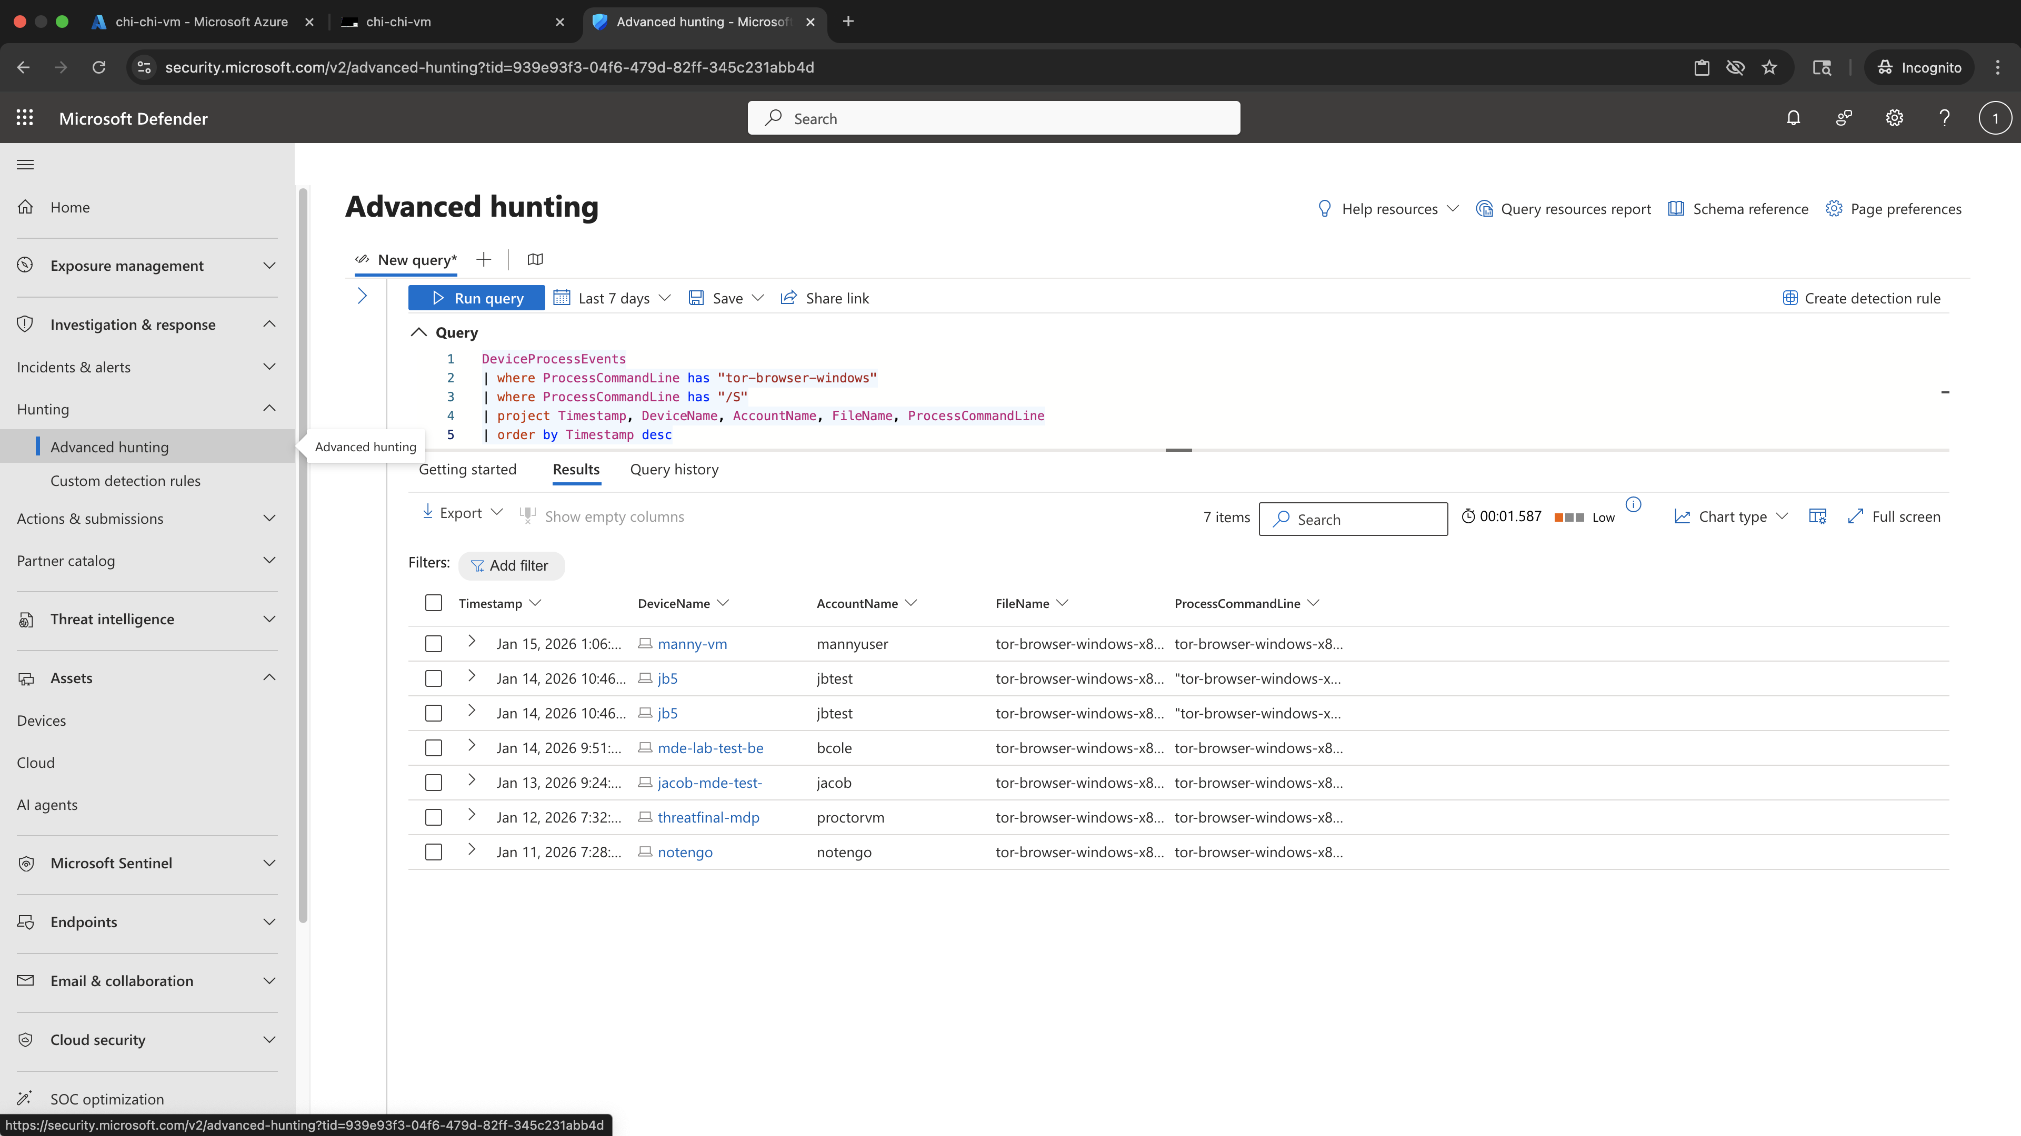Image resolution: width=2021 pixels, height=1136 pixels.
Task: Open a new browser tab
Action: [x=848, y=21]
